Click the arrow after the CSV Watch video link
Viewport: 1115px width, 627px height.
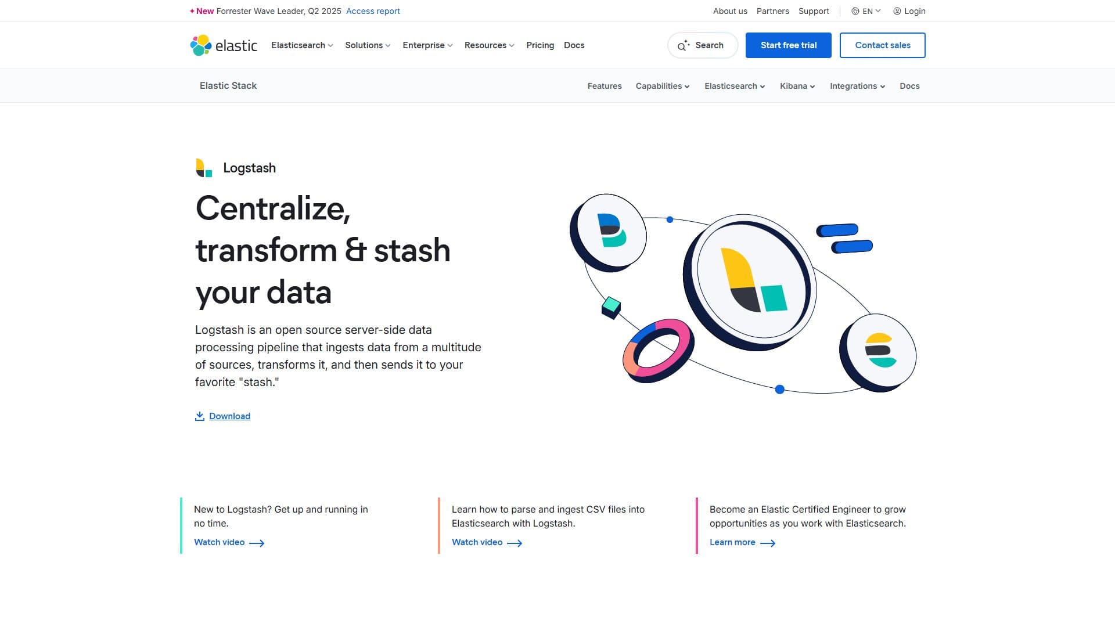(515, 543)
